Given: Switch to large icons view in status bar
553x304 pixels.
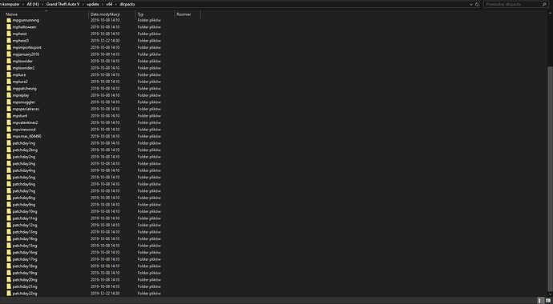Looking at the screenshot, I should tap(547, 301).
